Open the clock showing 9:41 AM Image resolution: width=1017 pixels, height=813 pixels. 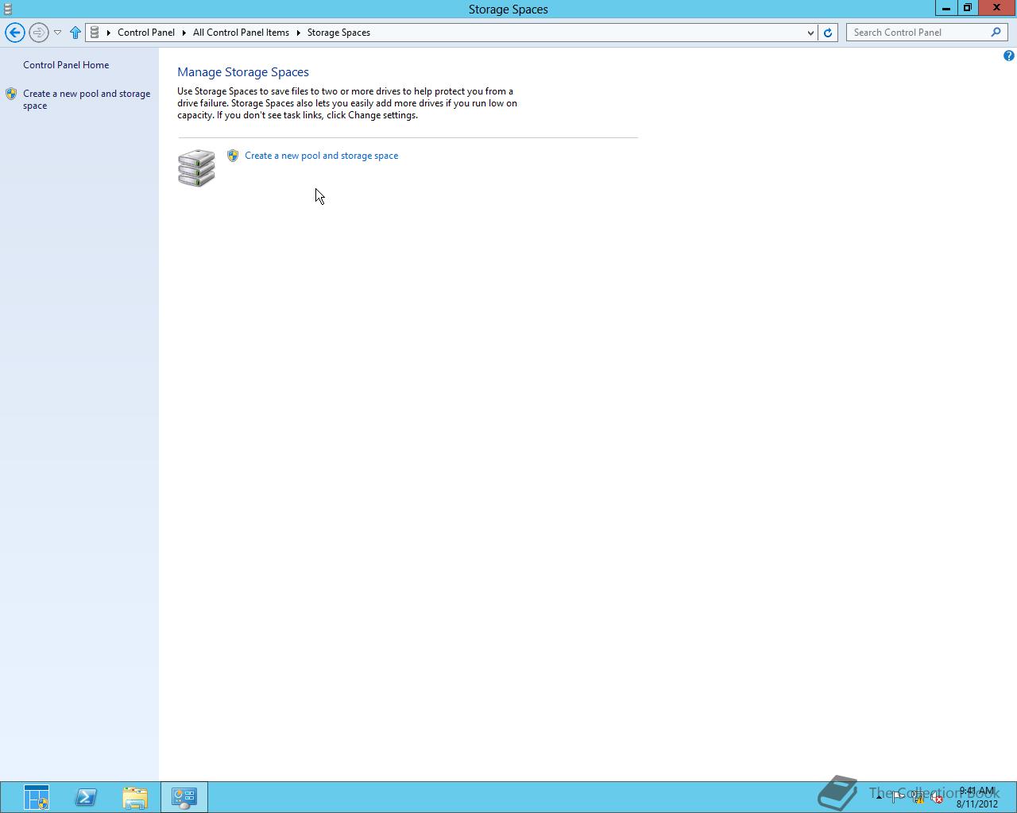(x=977, y=797)
